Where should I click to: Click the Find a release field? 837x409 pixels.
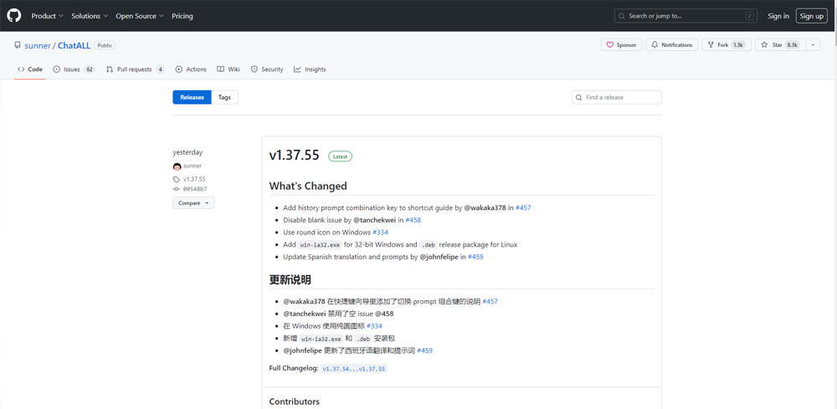621,97
